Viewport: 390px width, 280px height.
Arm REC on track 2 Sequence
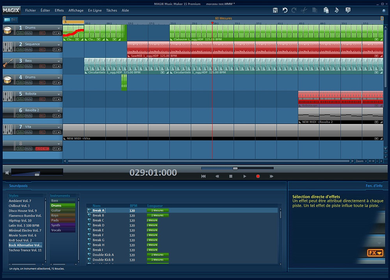click(42, 50)
